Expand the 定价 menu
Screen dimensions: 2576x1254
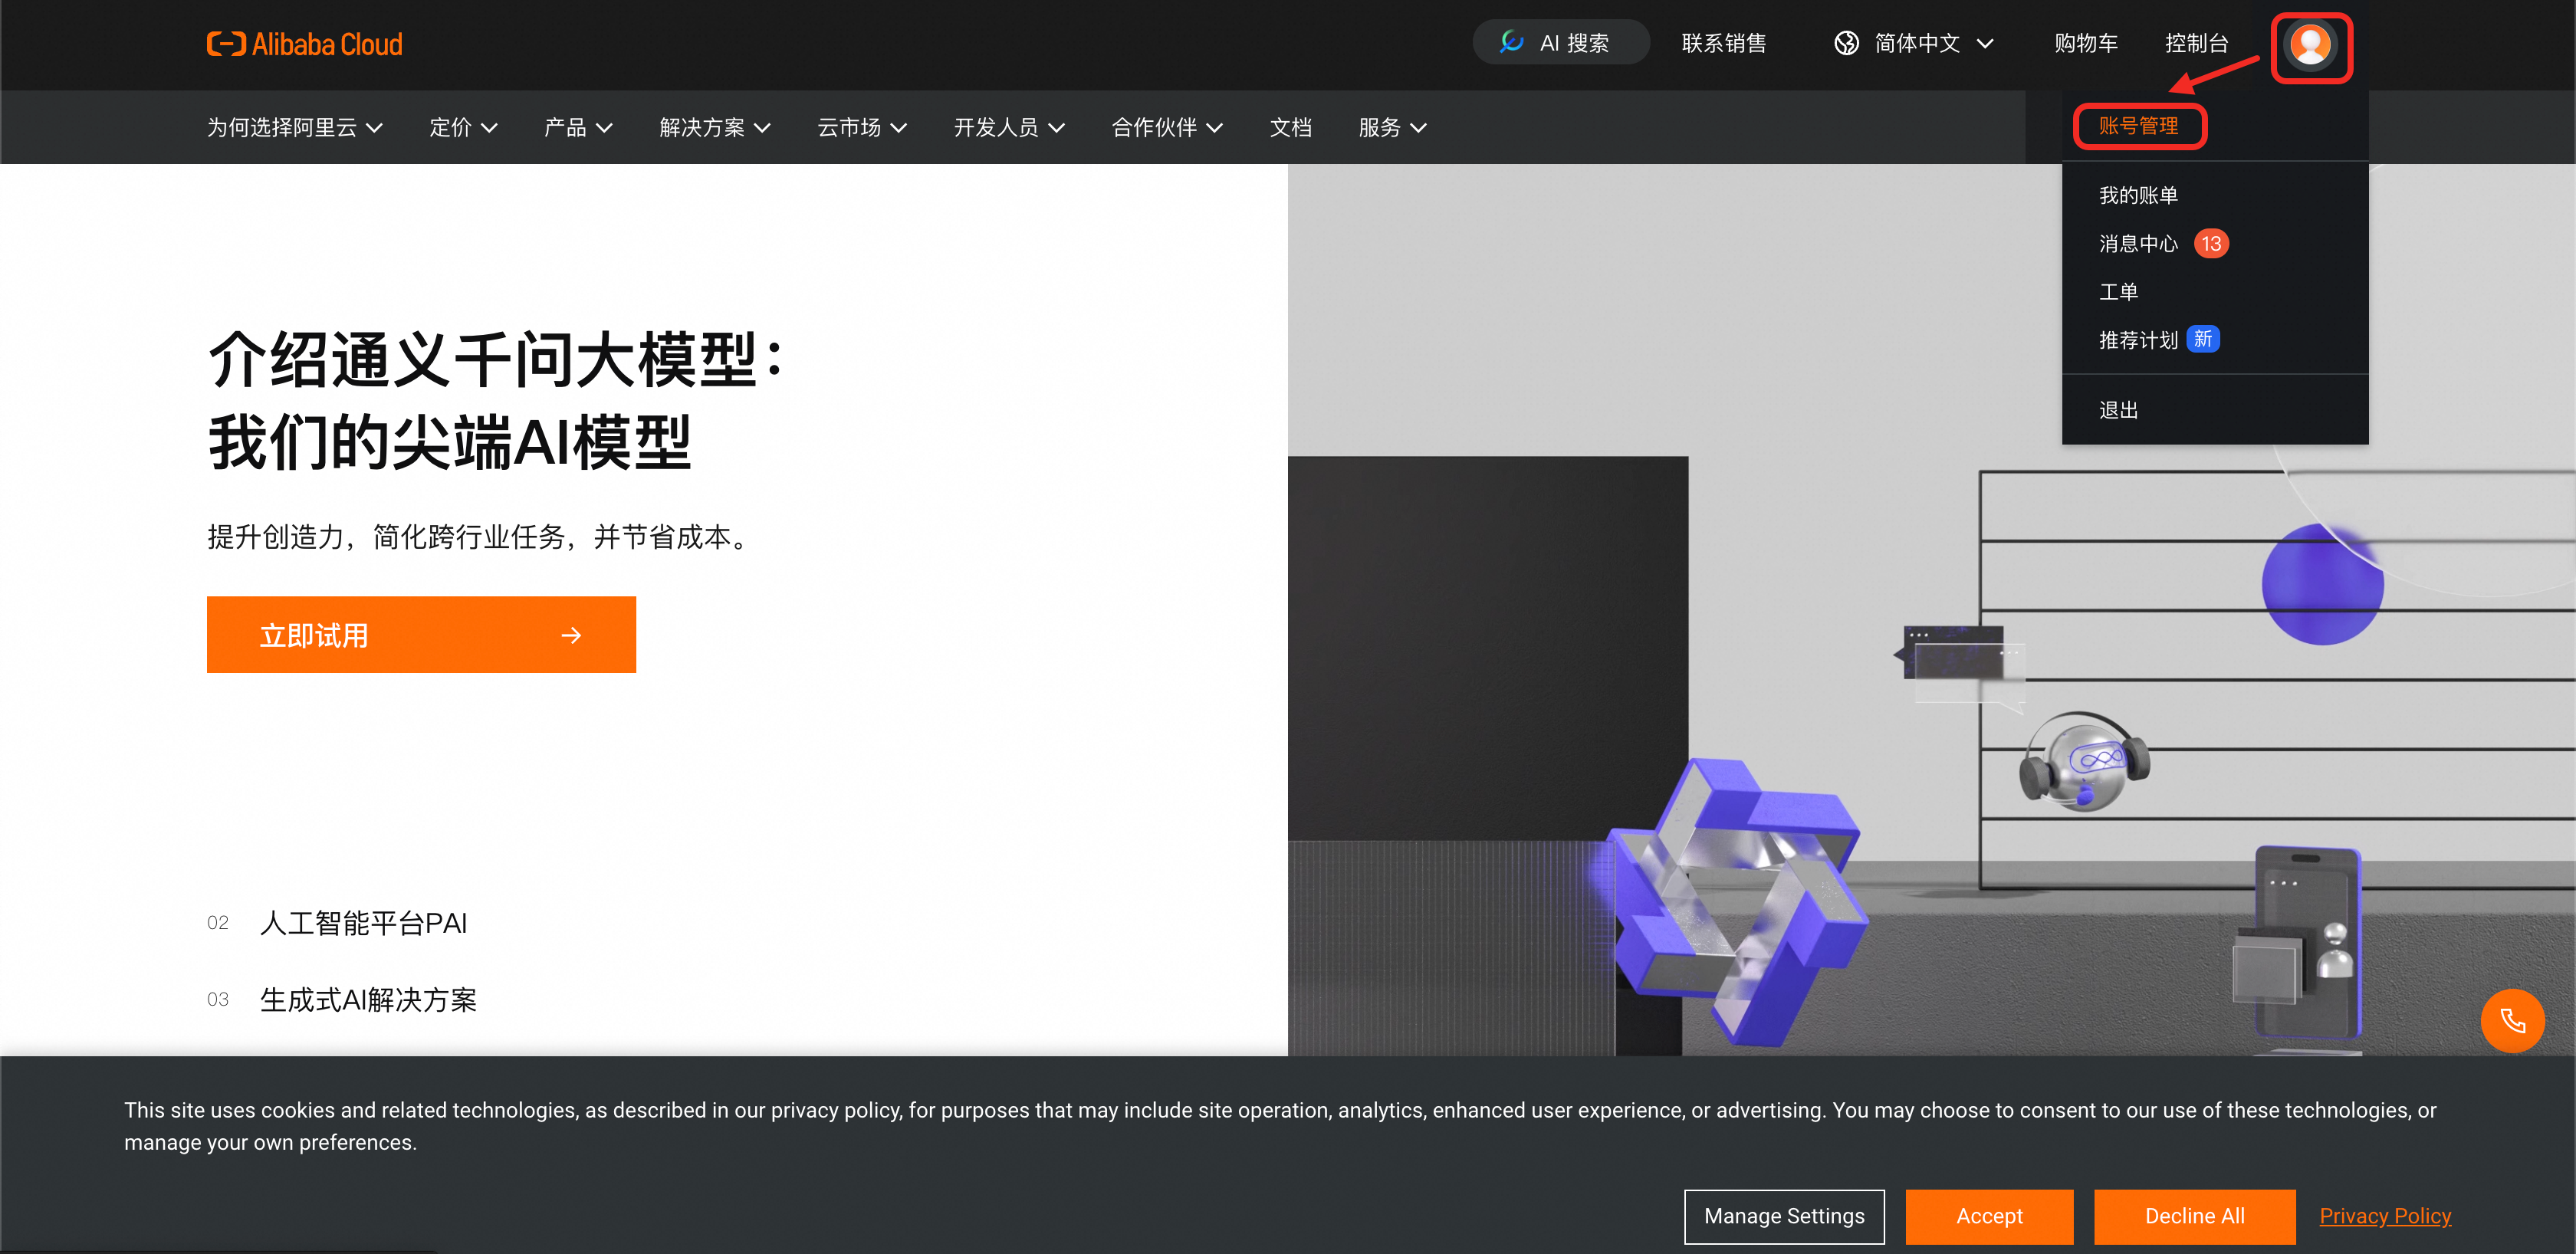click(463, 127)
